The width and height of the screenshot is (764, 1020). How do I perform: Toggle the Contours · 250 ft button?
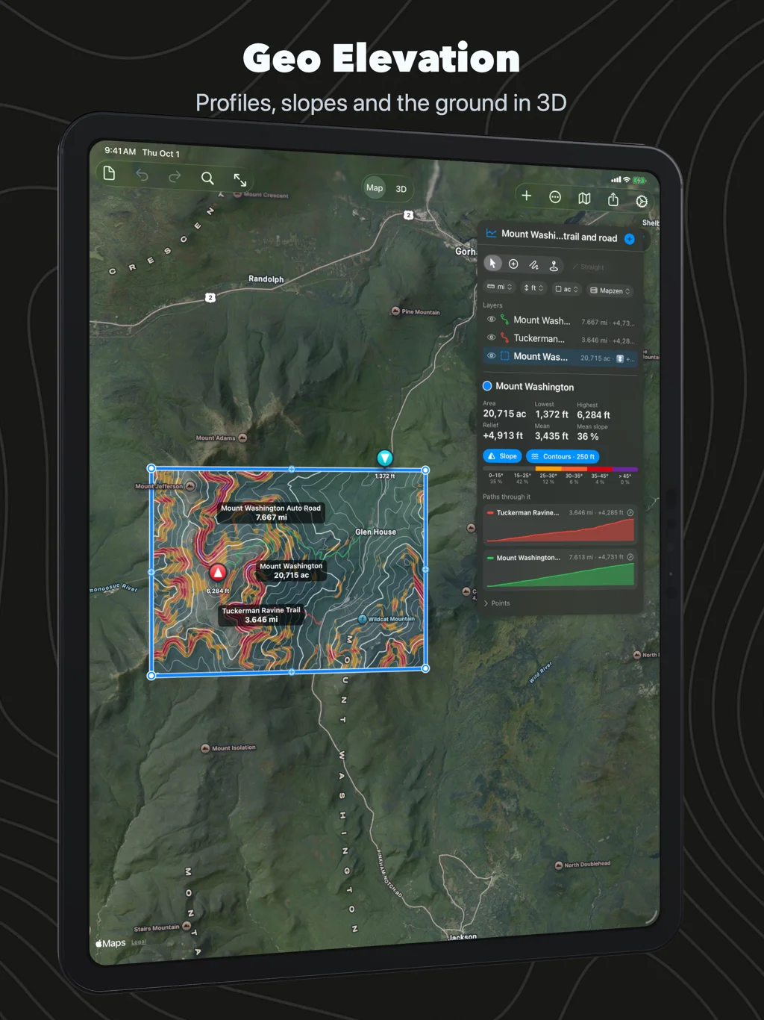[563, 457]
